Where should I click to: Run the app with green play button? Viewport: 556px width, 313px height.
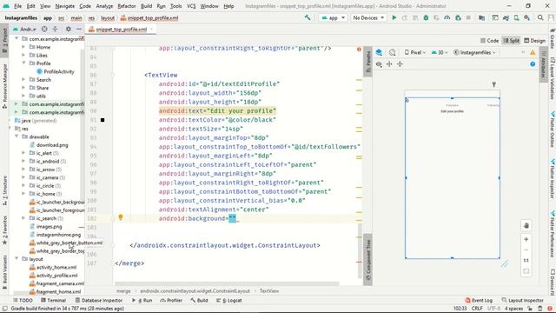click(394, 17)
